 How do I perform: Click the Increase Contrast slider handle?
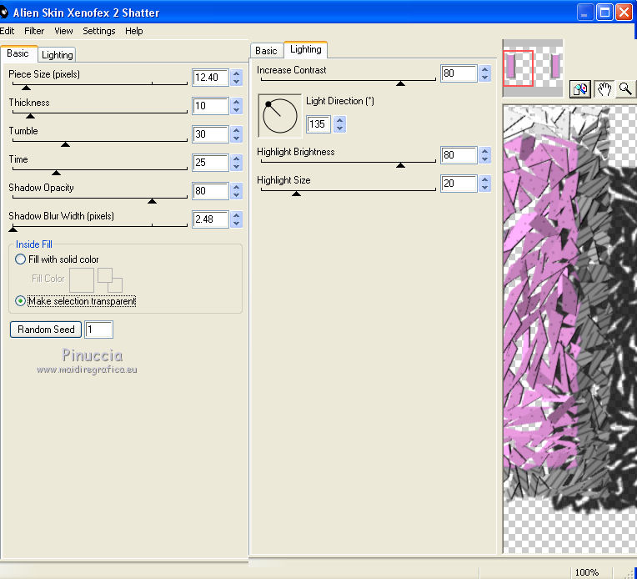point(400,83)
